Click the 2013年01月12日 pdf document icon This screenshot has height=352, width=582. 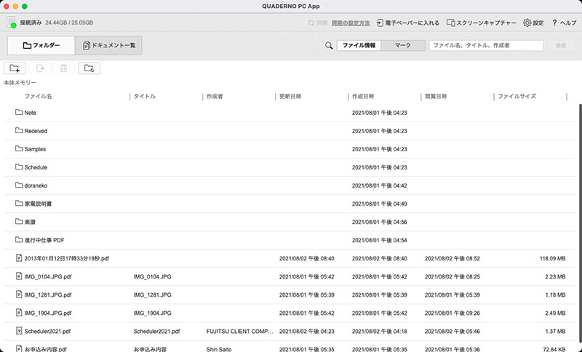pyautogui.click(x=19, y=257)
